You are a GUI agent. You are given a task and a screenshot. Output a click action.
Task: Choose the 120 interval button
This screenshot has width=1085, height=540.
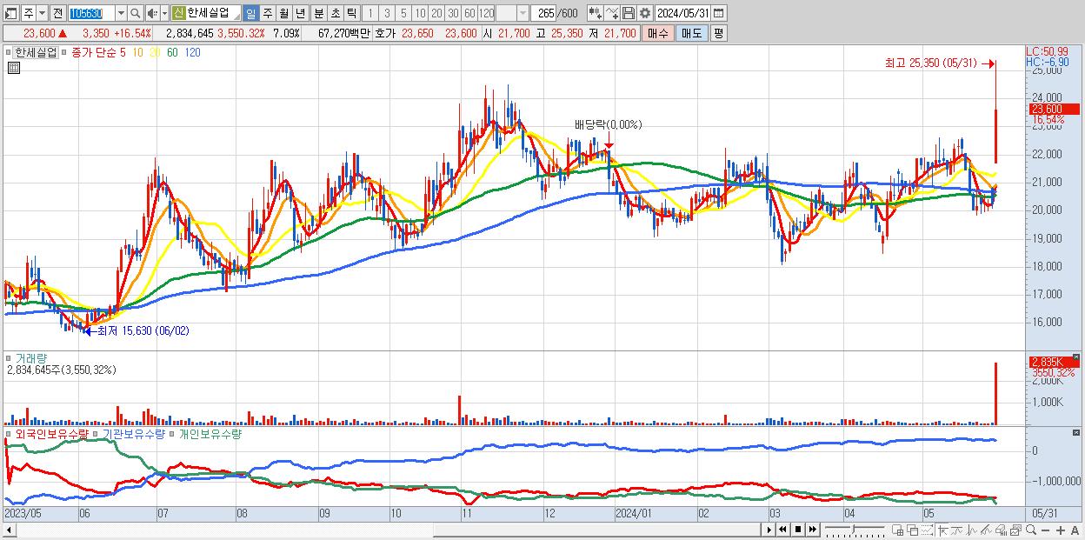[x=486, y=13]
